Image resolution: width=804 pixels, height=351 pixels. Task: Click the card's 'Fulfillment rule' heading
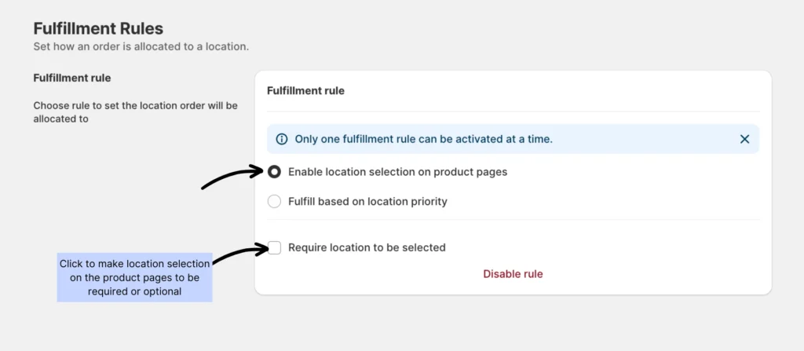(305, 91)
